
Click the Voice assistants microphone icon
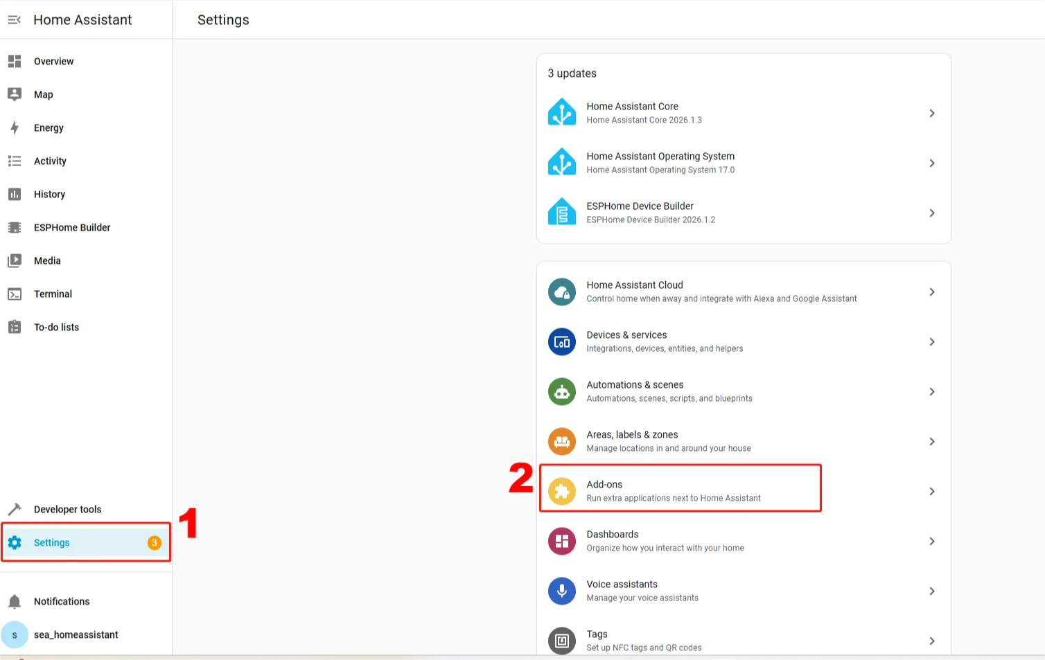[x=561, y=591]
